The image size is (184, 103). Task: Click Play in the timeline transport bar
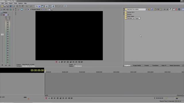pos(55,98)
